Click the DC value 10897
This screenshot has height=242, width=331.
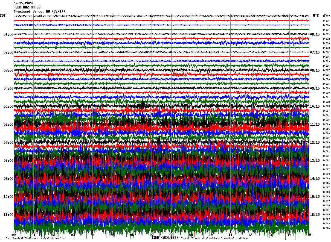pos(326,201)
